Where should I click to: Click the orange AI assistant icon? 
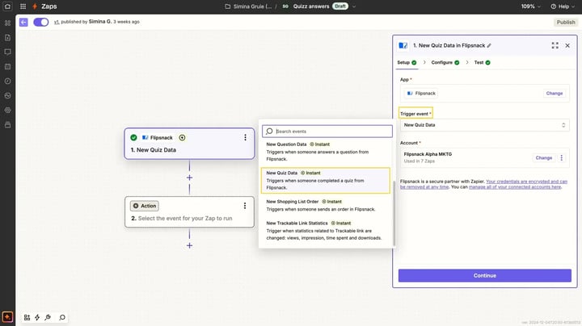(x=7, y=317)
